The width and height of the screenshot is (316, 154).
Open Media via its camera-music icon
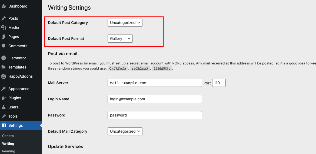[4, 28]
